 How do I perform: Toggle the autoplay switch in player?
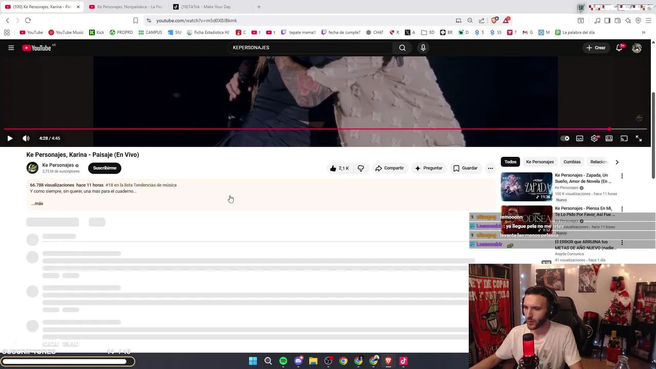[565, 138]
